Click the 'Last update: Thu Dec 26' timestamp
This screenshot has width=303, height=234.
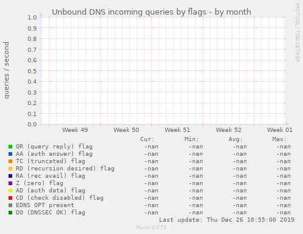click(x=227, y=220)
